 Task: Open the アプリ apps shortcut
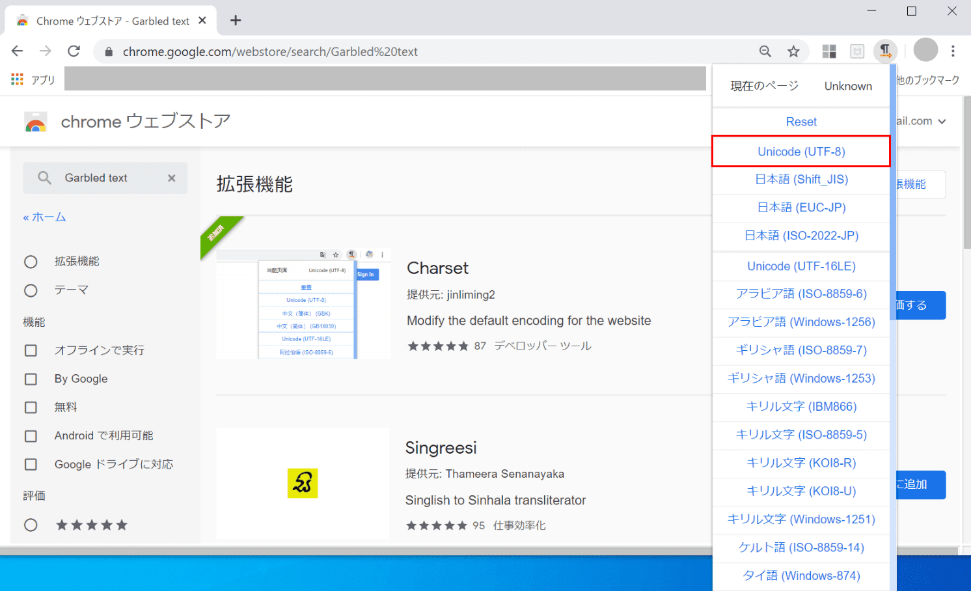coord(33,79)
